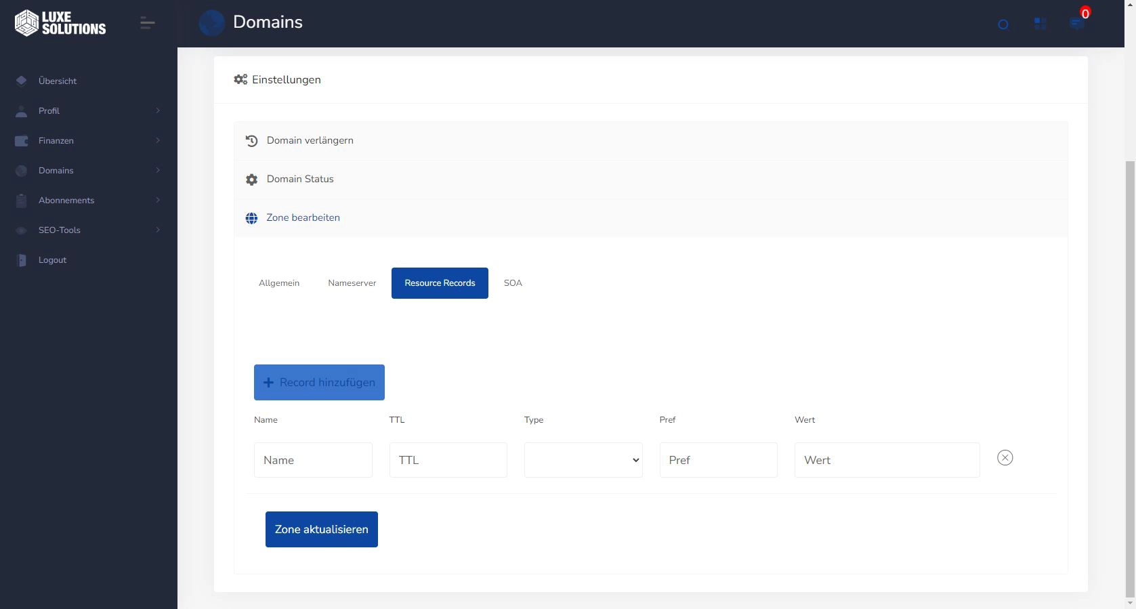The width and height of the screenshot is (1136, 609).
Task: Click the Einstellungen heading text
Action: (287, 80)
